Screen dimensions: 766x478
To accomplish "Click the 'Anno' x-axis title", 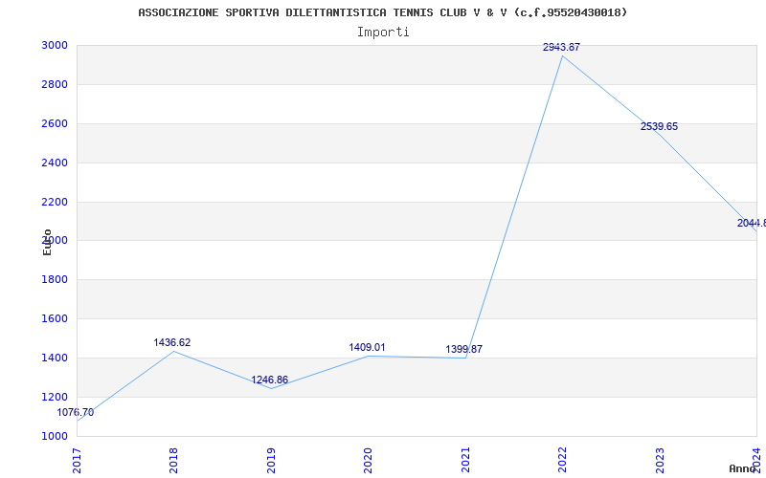I will 742,468.
